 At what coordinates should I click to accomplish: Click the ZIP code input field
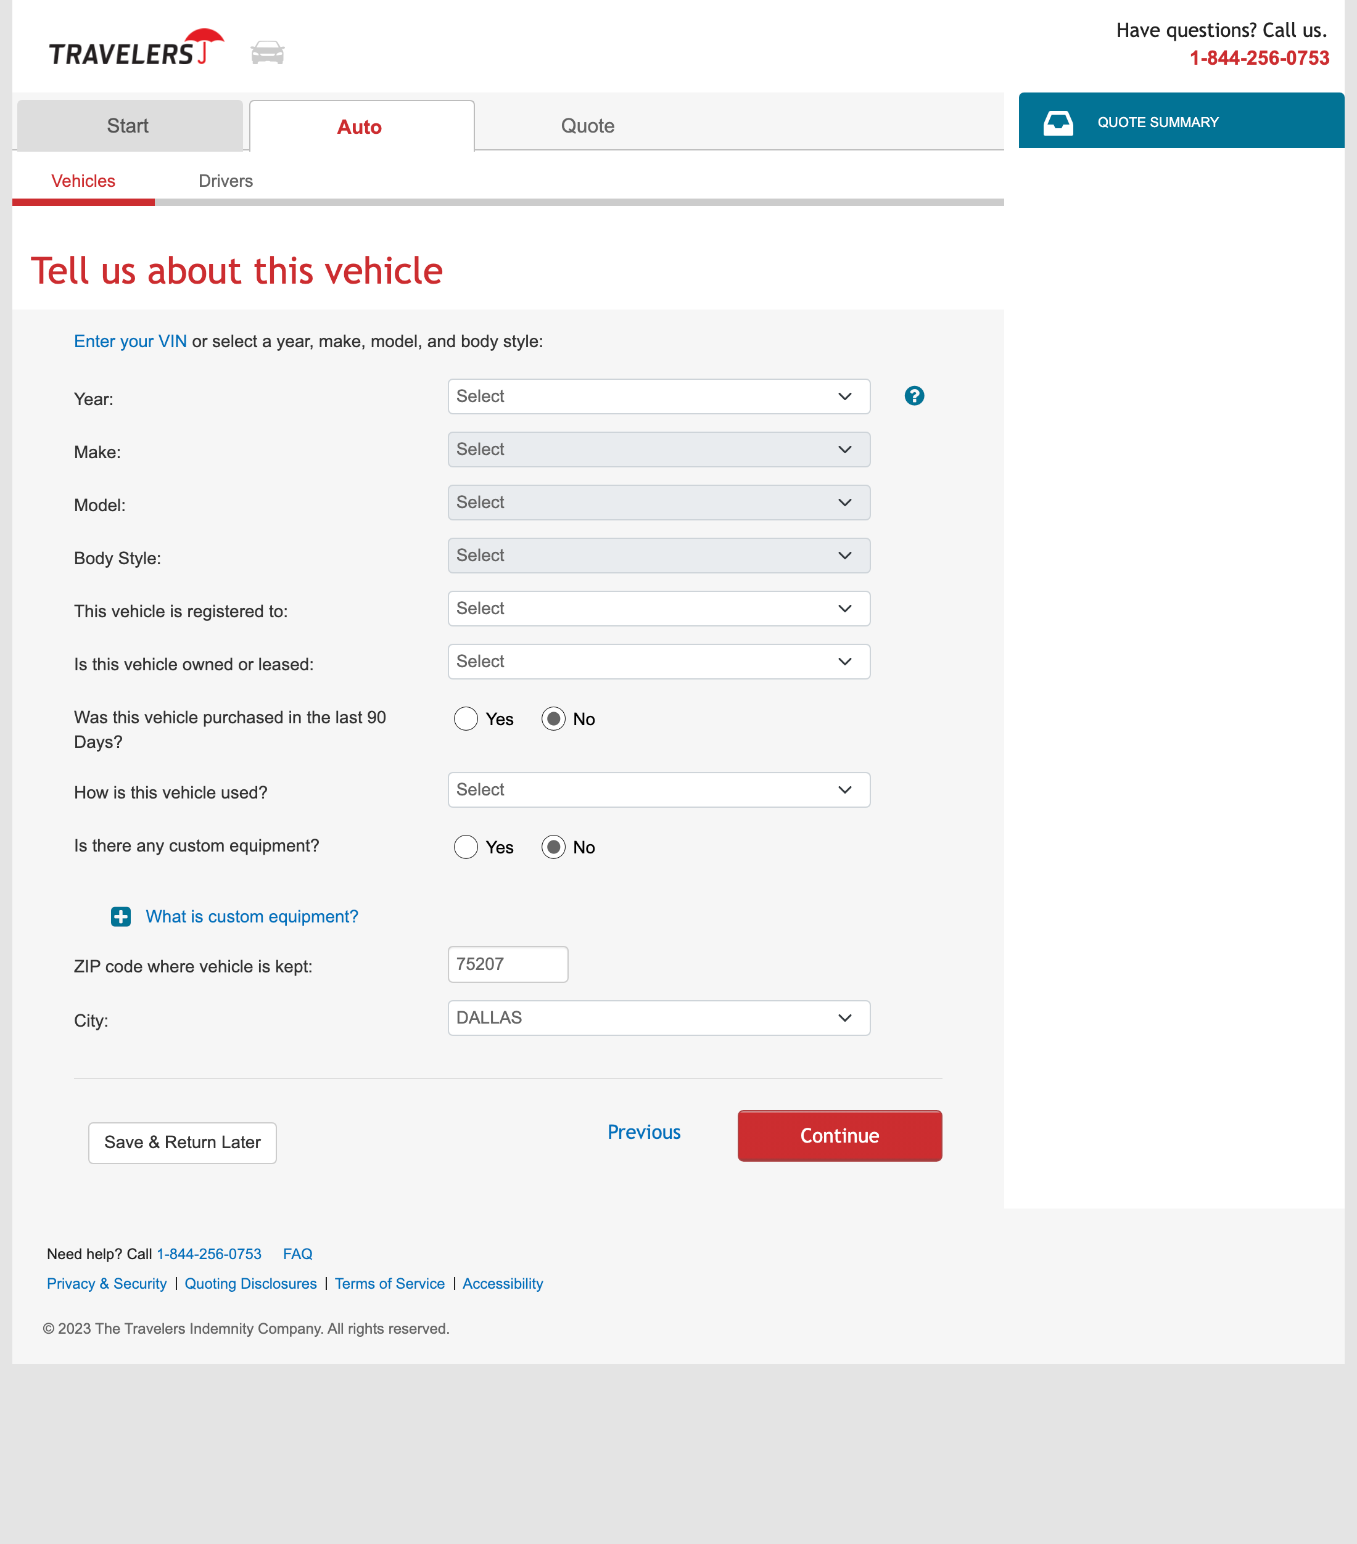pyautogui.click(x=507, y=964)
